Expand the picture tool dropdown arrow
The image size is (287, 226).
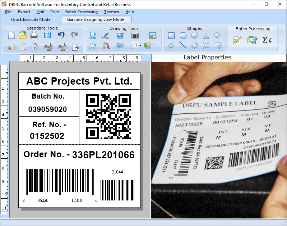154,45
